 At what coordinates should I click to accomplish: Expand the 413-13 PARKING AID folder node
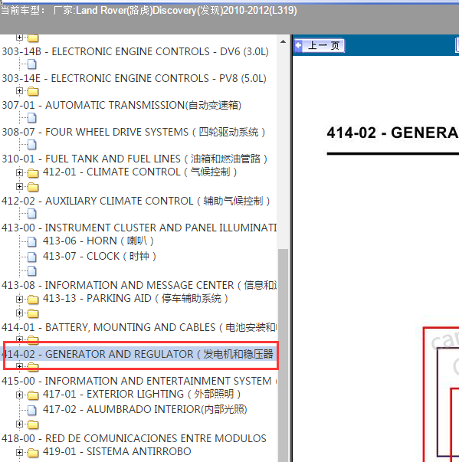pos(19,299)
